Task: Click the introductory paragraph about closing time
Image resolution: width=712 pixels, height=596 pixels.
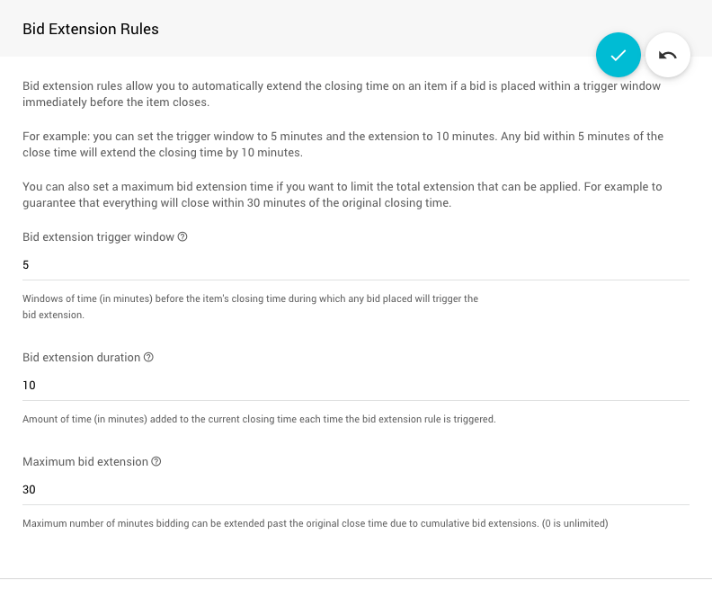Action: (342, 94)
